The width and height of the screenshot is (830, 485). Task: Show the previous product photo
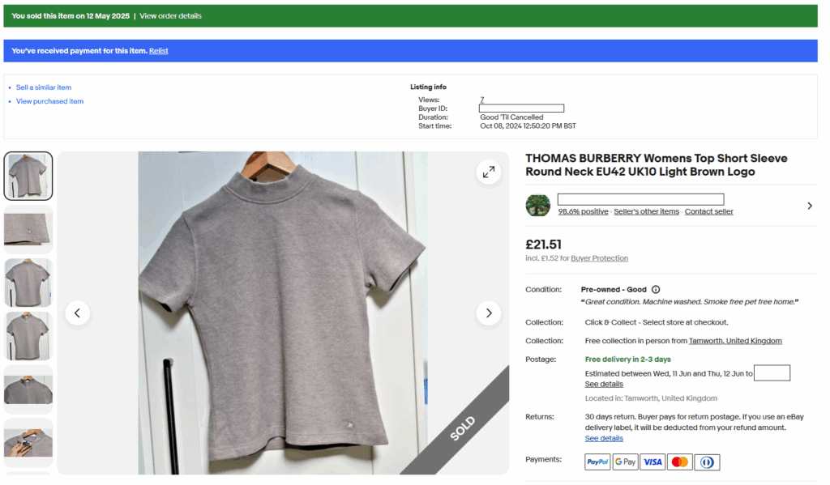coord(77,313)
